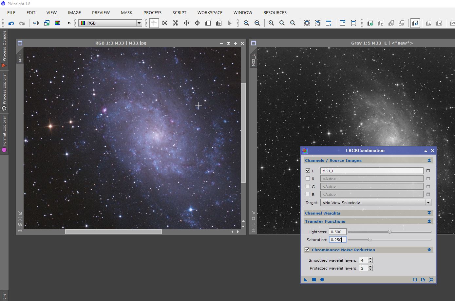Click the Lightness value input field
The width and height of the screenshot is (455, 301).
338,232
